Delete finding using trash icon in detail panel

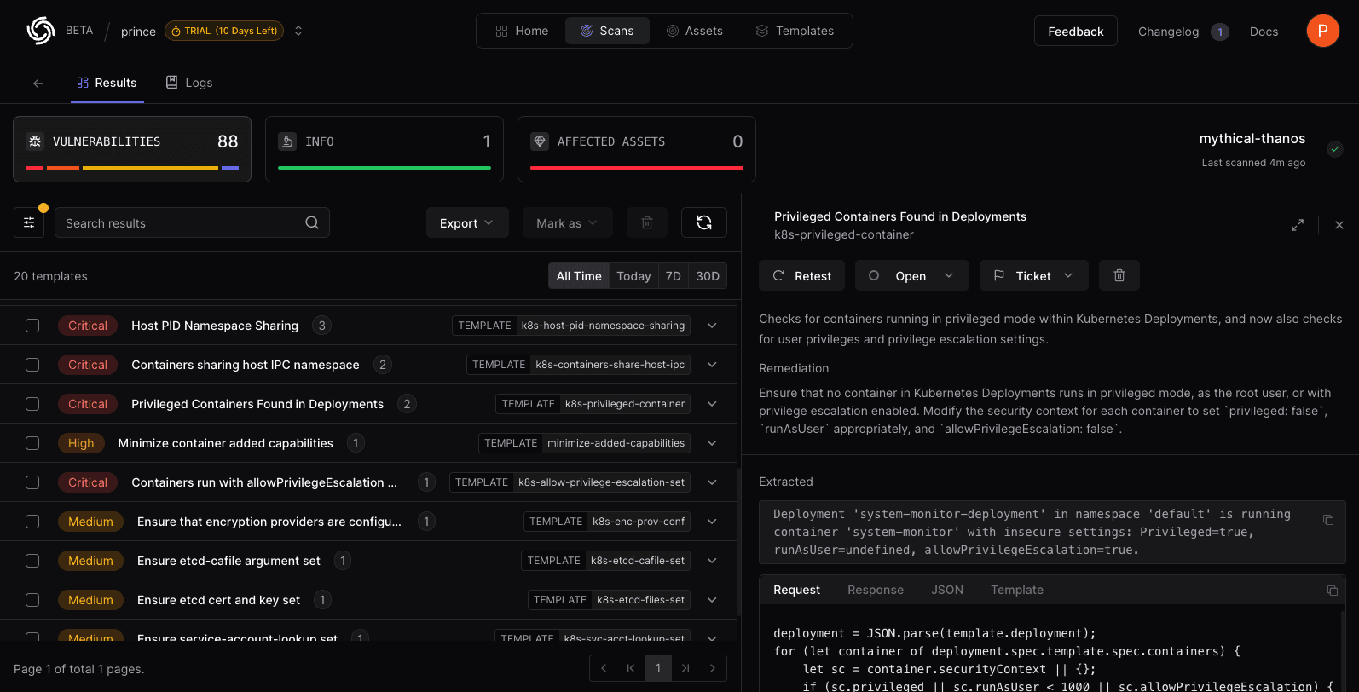1119,276
